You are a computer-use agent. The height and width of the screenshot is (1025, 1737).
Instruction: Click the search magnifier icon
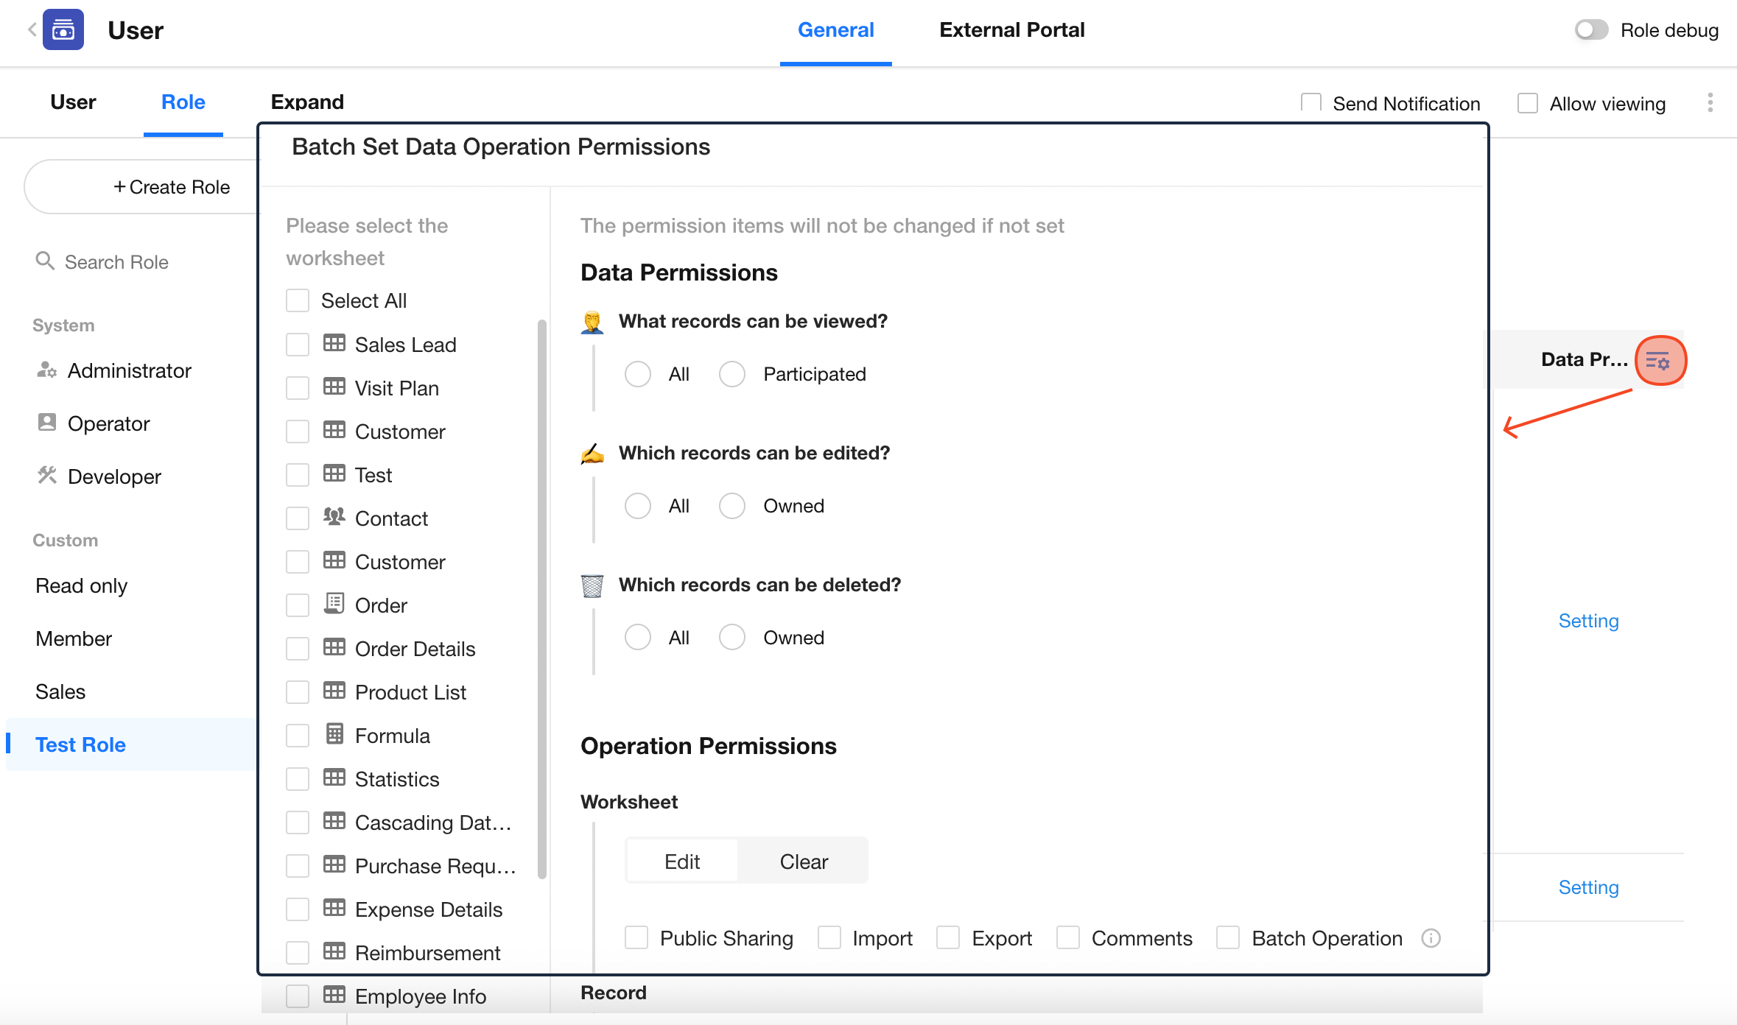45,261
